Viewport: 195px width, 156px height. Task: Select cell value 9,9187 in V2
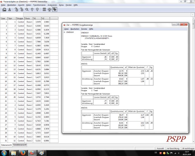point(46,58)
